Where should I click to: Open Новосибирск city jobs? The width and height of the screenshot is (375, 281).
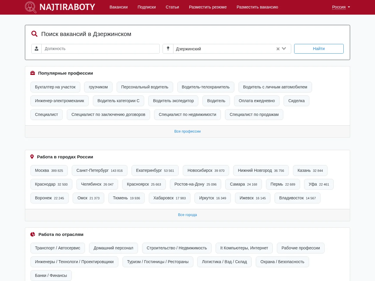click(206, 170)
